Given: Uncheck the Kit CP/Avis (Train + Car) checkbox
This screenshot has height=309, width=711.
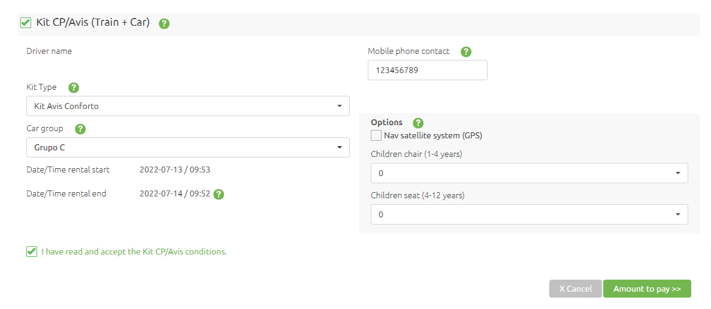Looking at the screenshot, I should (26, 23).
